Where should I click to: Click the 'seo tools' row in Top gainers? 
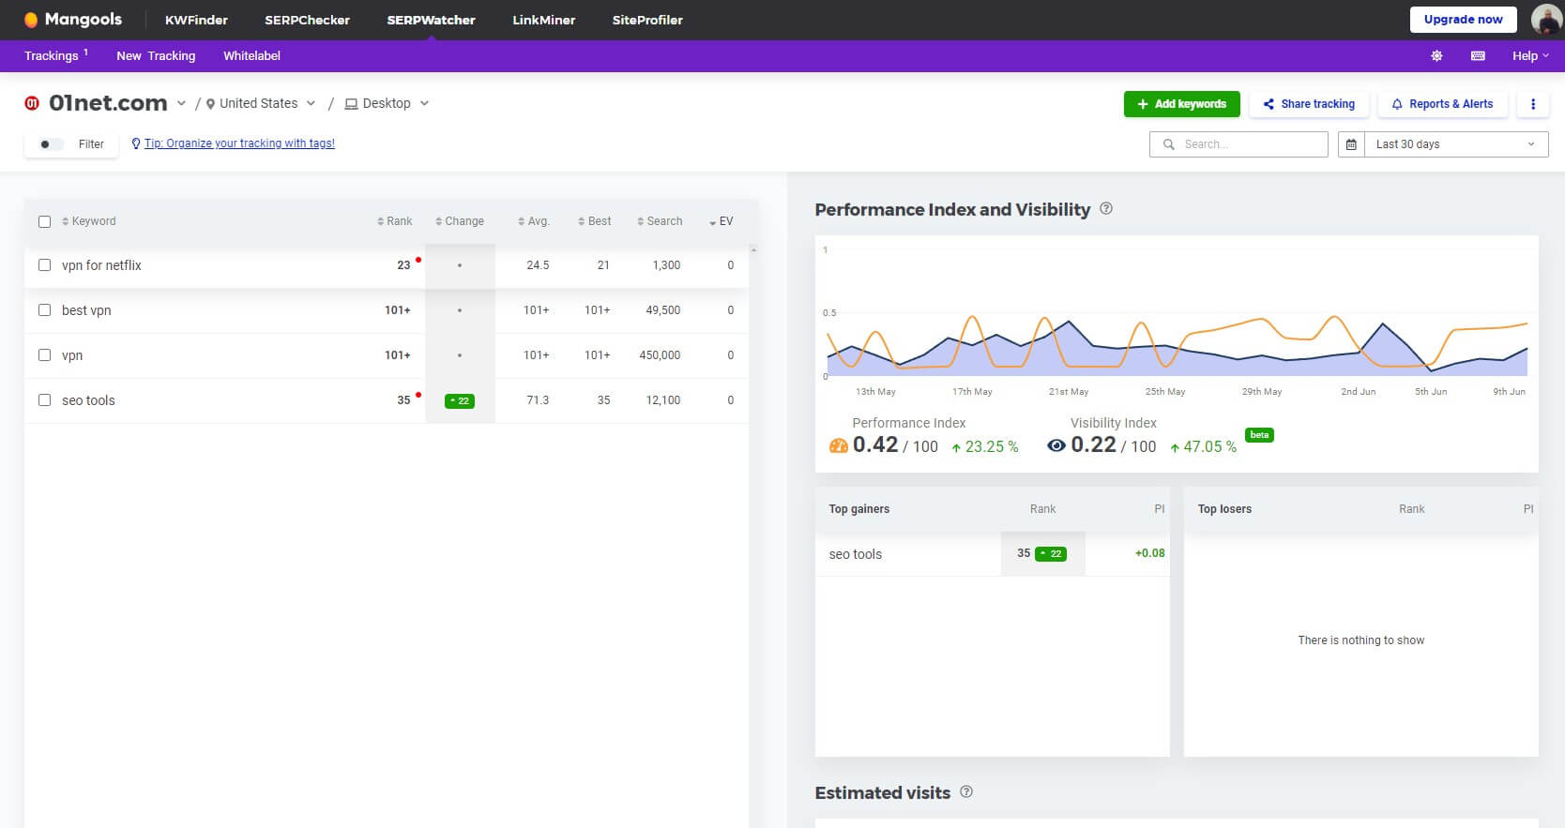[993, 554]
